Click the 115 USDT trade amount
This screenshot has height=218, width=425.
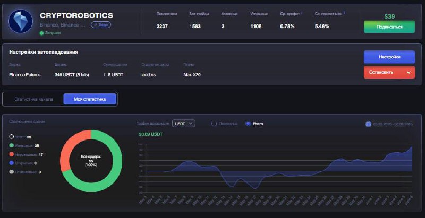[113, 75]
